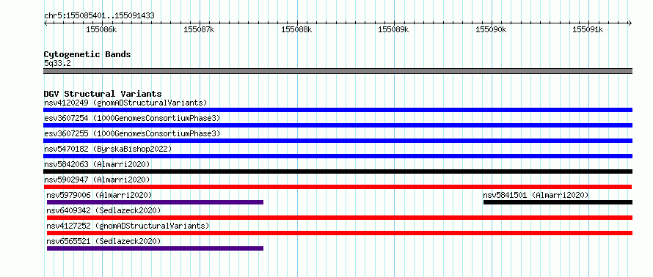Click the red bar under nsv4127252
This screenshot has height=277, width=653.
pyautogui.click(x=340, y=233)
